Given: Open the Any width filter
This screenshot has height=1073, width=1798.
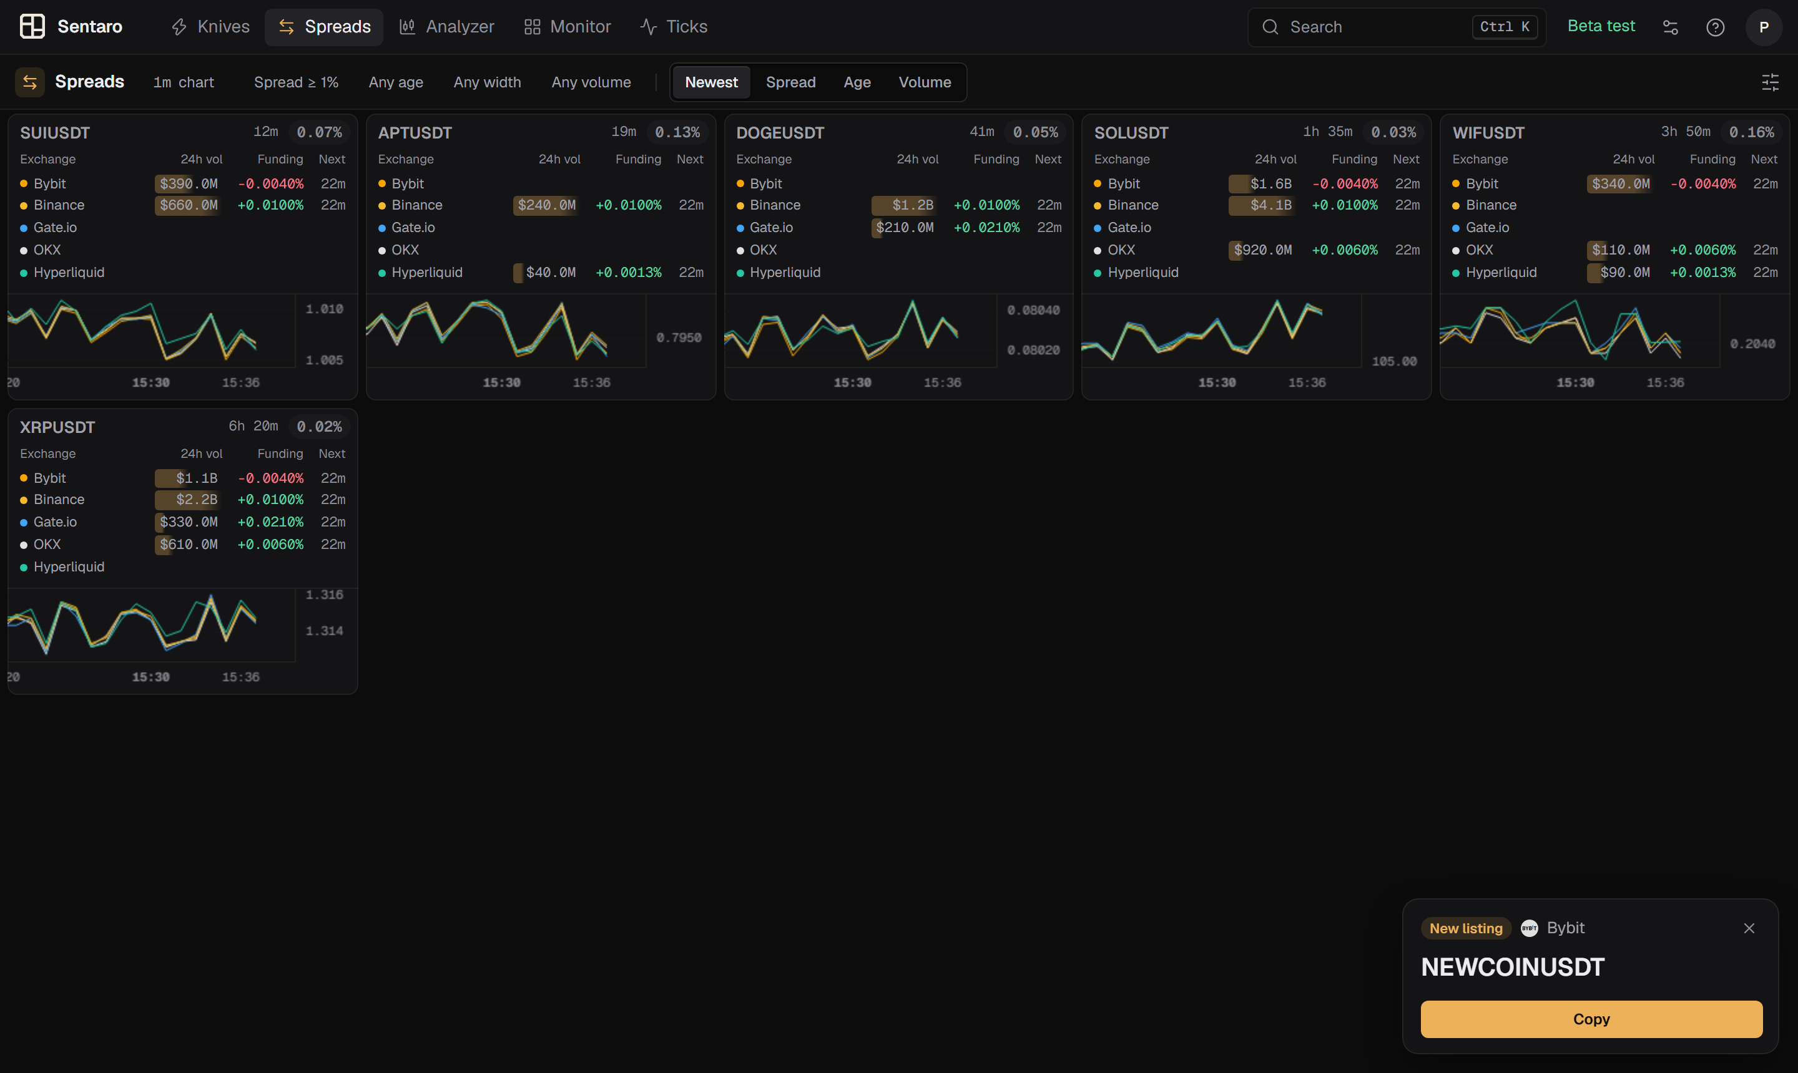Looking at the screenshot, I should tap(487, 82).
